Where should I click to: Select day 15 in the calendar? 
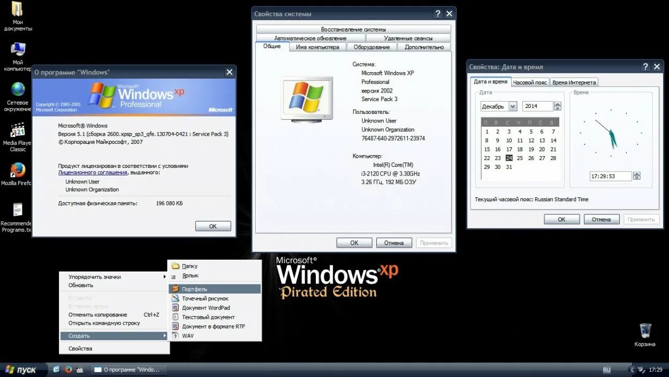(487, 149)
